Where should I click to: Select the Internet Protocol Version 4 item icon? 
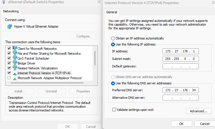(14, 73)
